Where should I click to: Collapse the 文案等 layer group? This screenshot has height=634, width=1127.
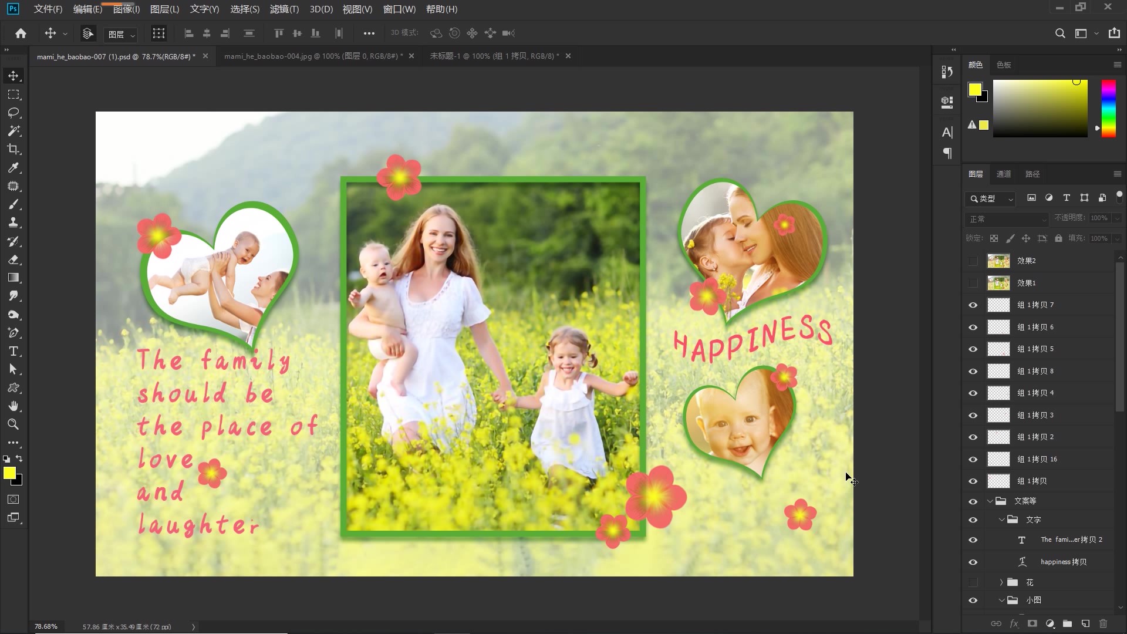990,501
